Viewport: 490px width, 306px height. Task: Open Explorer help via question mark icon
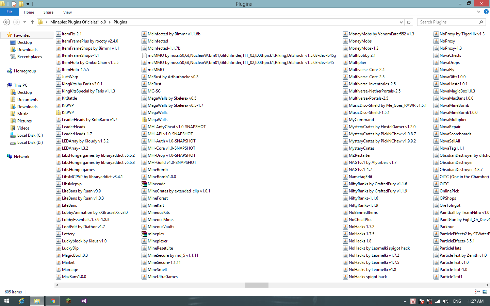[486, 12]
